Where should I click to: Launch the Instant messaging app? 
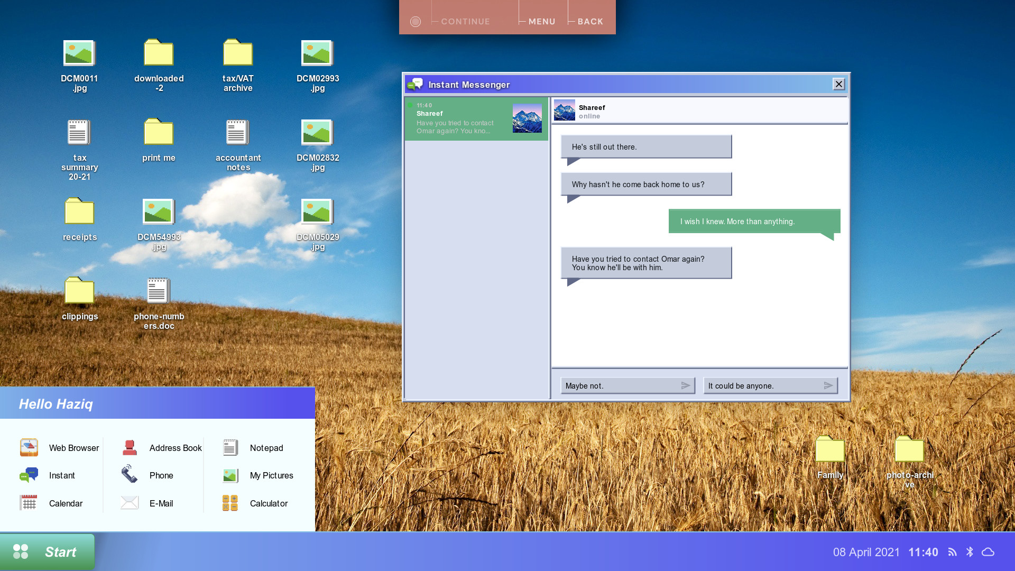(x=62, y=475)
